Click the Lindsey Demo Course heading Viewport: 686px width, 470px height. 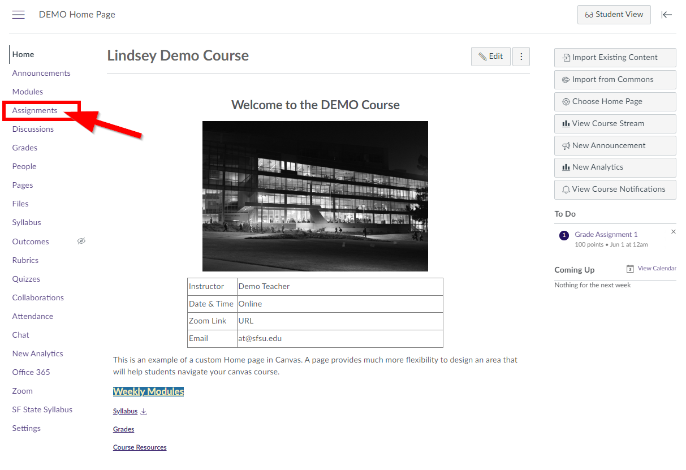point(178,55)
